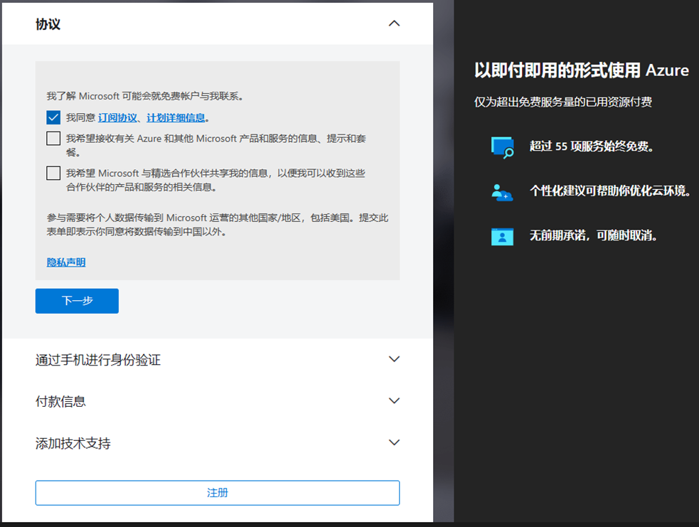
Task: Click the free services monitor icon beside 超过 55 项服务
Action: [x=502, y=146]
